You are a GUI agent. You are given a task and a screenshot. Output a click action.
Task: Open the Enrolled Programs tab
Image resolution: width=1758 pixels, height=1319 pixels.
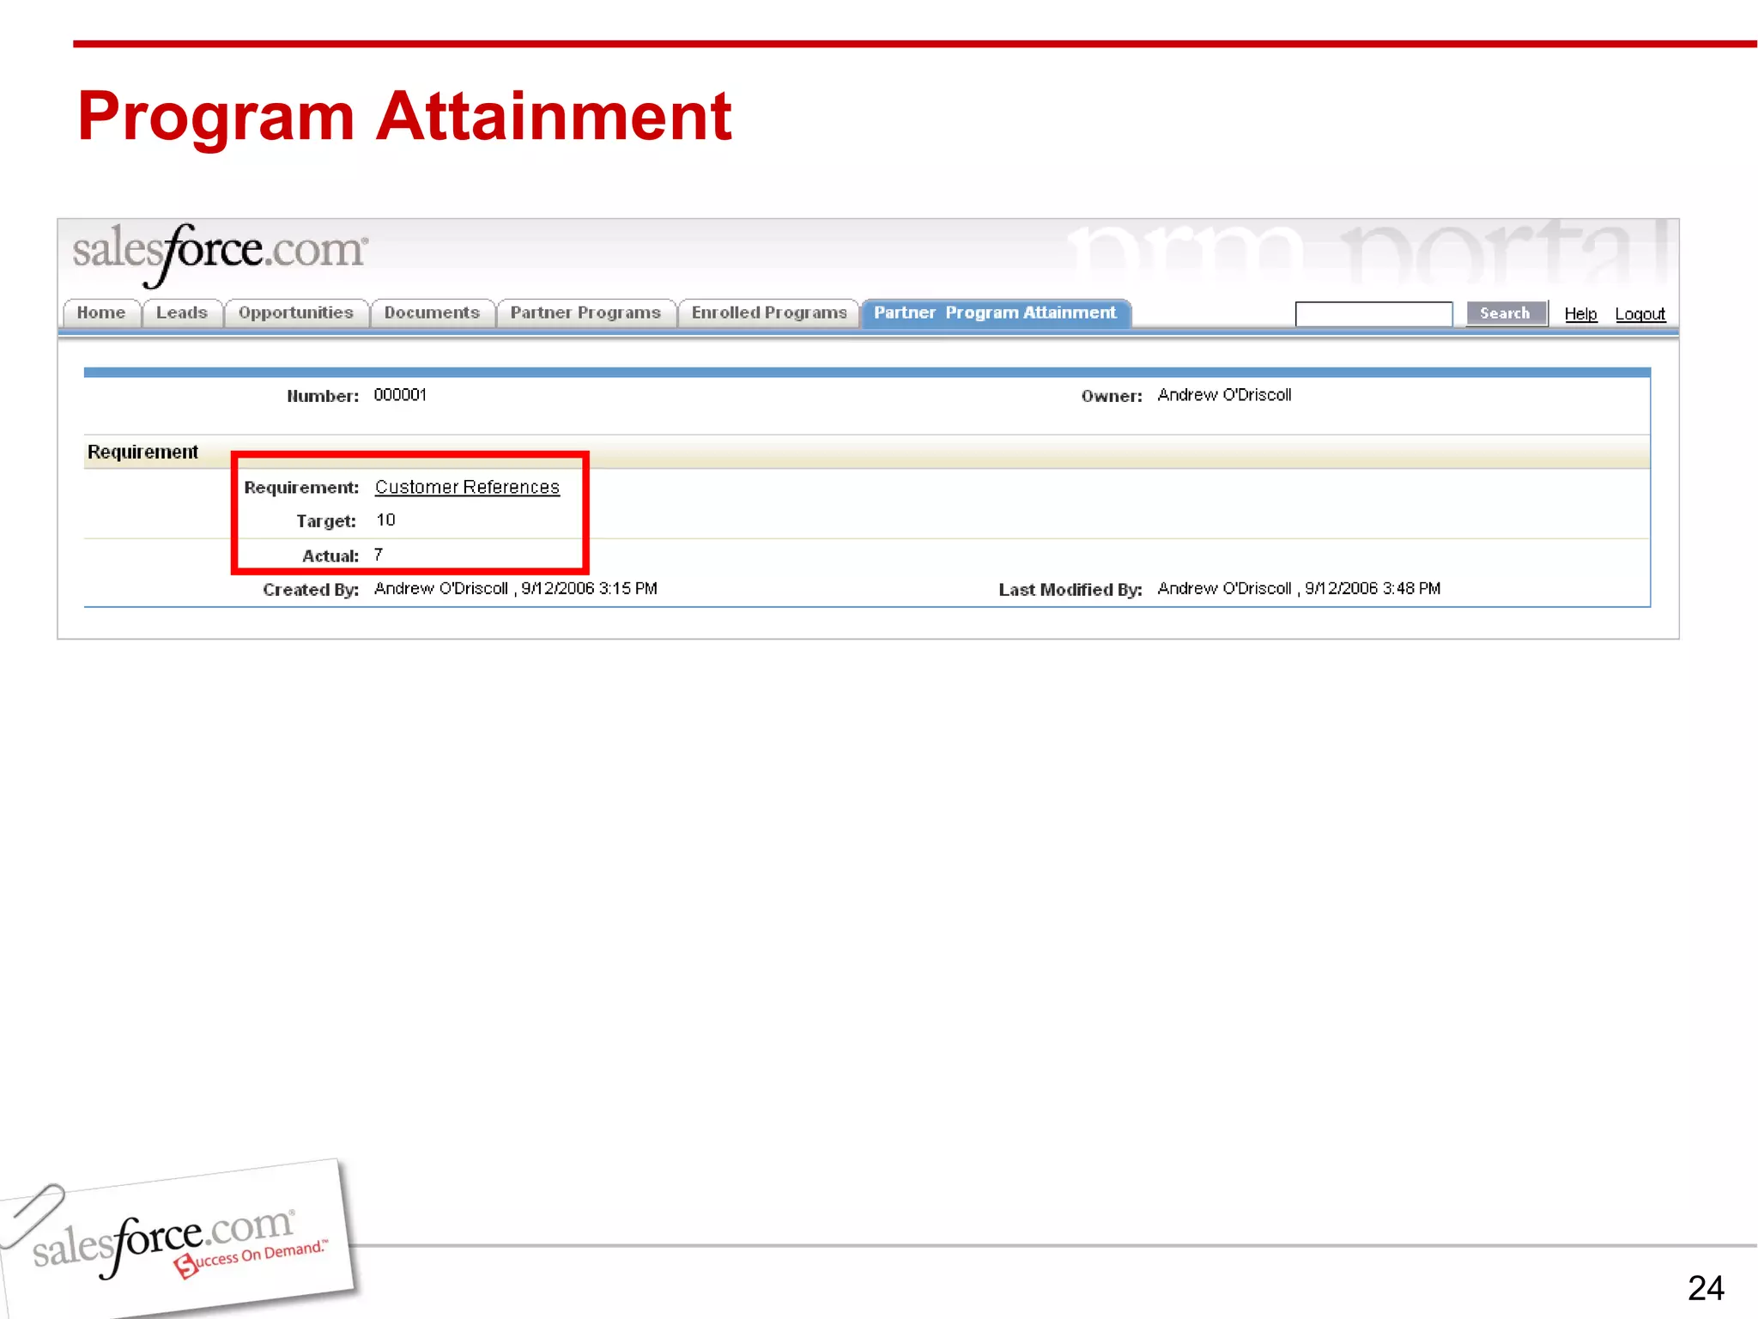coord(769,313)
